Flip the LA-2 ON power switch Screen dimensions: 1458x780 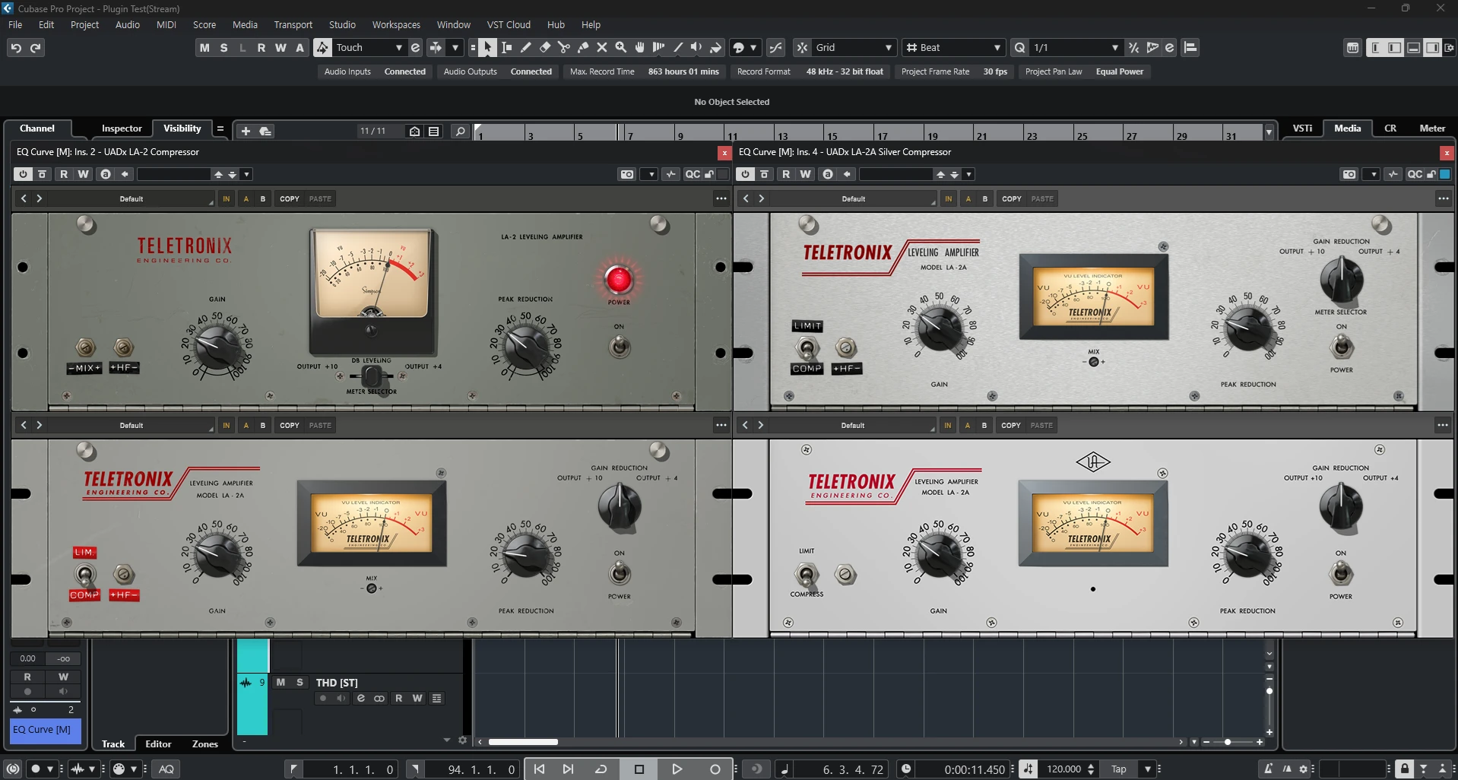click(x=620, y=347)
